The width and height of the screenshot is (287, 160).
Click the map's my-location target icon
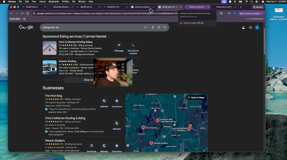tap(204, 150)
